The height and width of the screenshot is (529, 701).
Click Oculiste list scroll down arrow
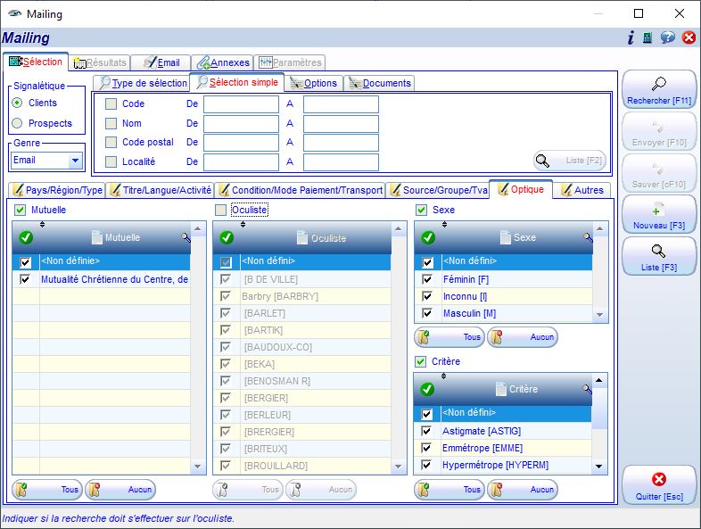pyautogui.click(x=399, y=467)
